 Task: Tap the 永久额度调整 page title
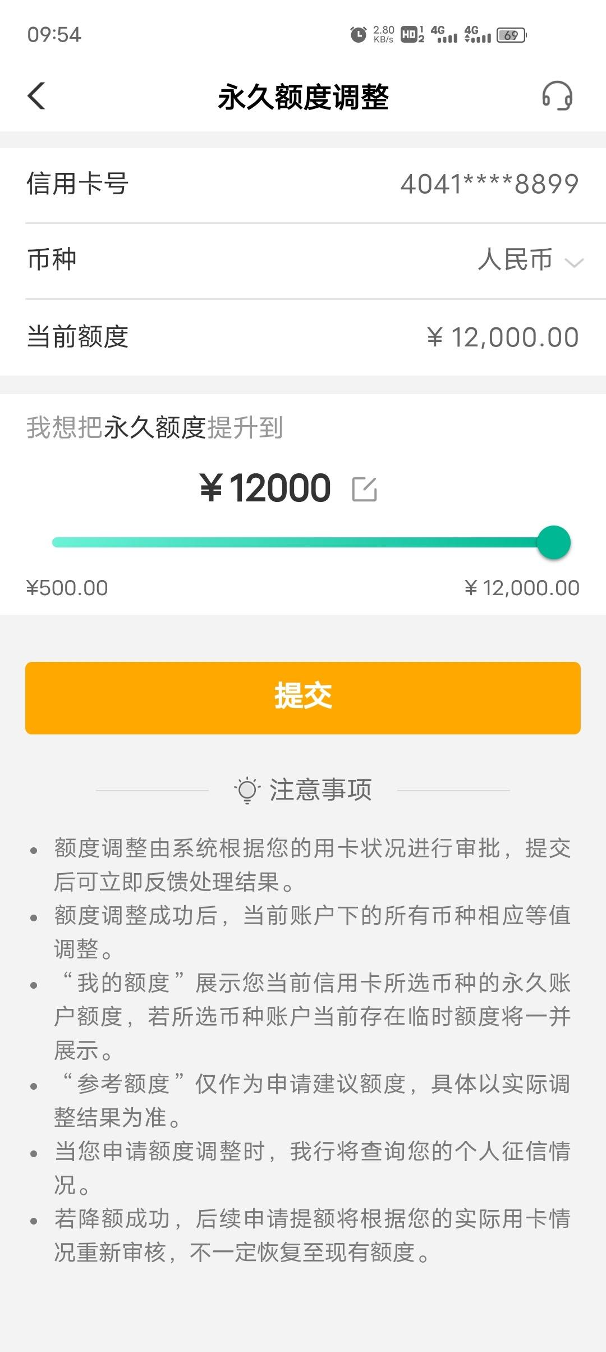coord(303,97)
